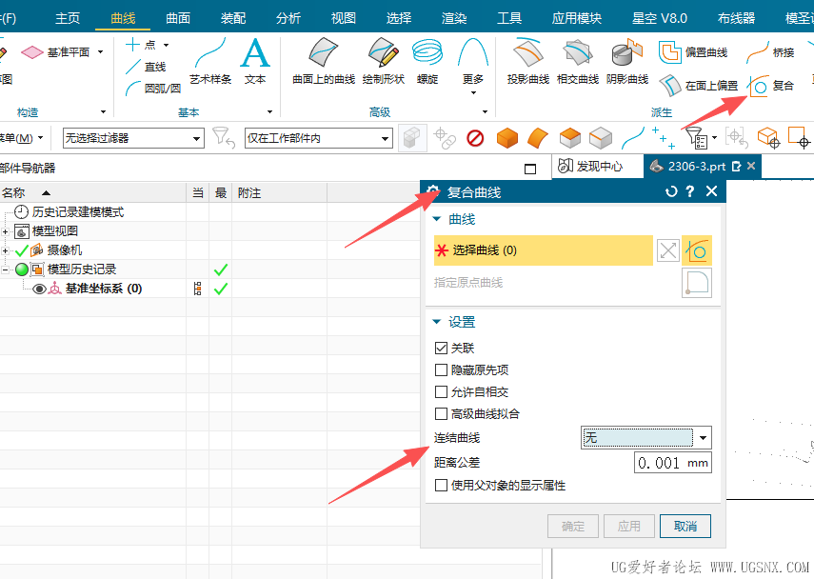
Task: Select the 点 point tool
Action: 141,45
